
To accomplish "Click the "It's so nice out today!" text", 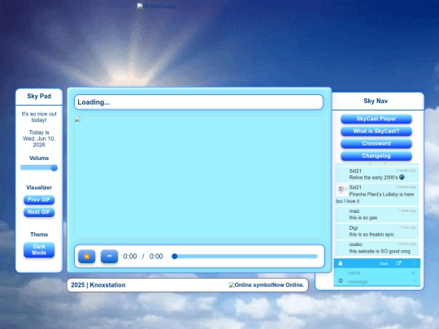I will coord(39,117).
